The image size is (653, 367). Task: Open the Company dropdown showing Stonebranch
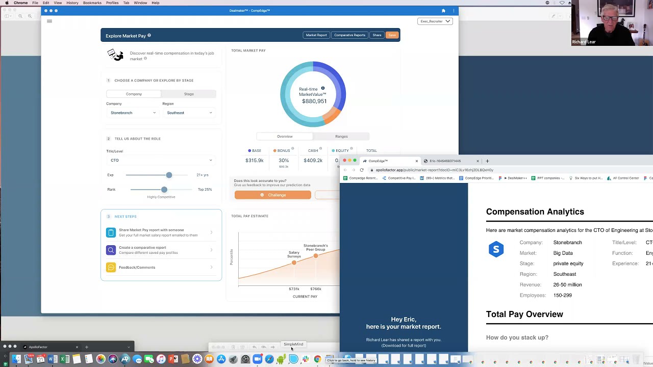tap(133, 113)
